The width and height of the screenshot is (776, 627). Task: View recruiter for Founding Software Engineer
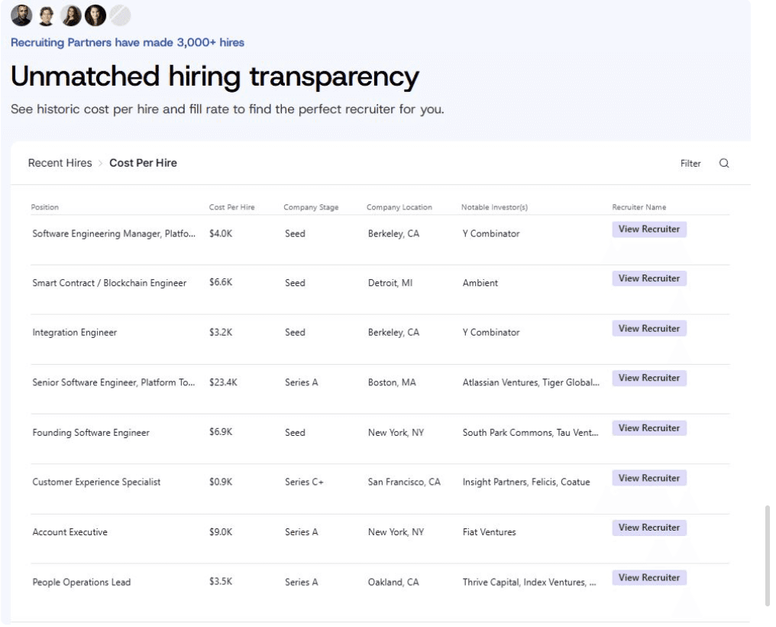(648, 428)
